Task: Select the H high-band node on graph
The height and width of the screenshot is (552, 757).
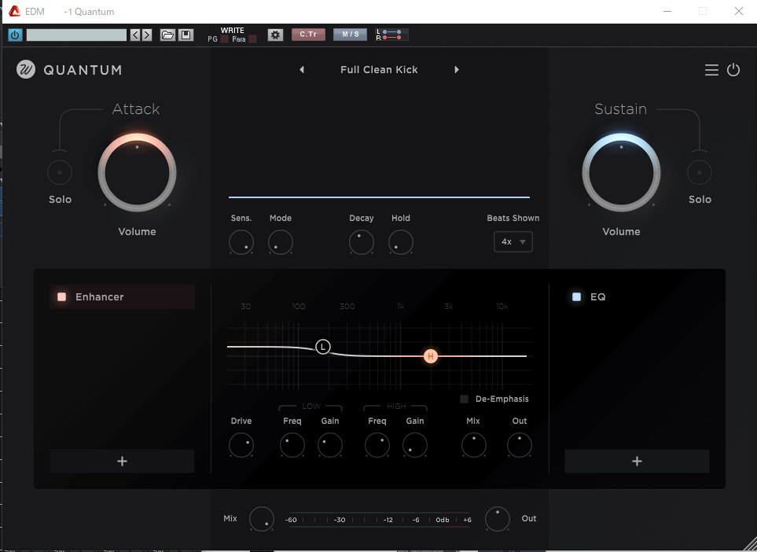Action: click(431, 356)
